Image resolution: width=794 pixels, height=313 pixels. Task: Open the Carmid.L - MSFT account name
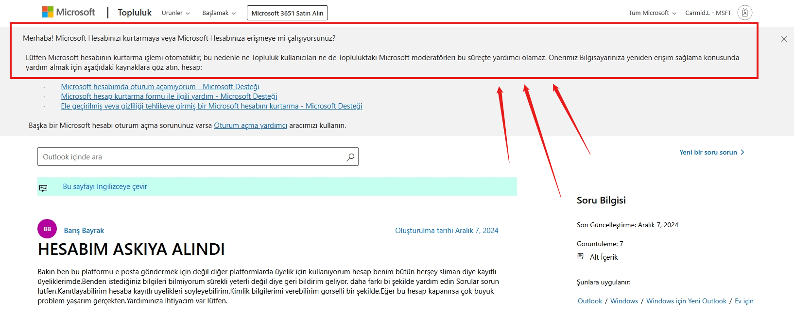(x=708, y=13)
